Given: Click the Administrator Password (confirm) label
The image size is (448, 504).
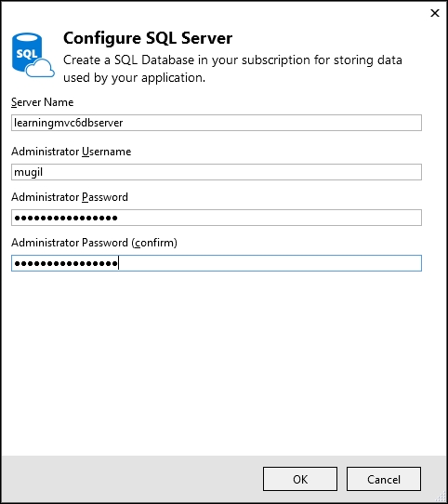Looking at the screenshot, I should (94, 243).
